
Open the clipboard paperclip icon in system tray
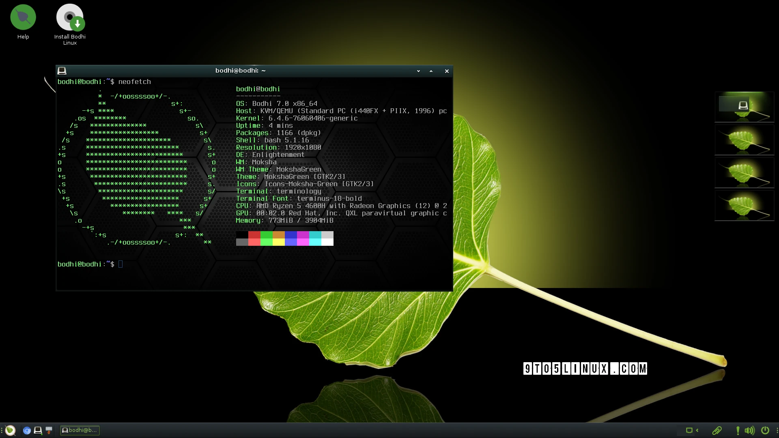[717, 431]
